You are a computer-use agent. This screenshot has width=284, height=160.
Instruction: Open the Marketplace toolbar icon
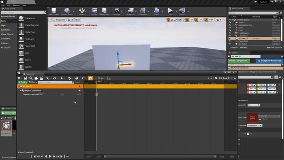pos(104,11)
